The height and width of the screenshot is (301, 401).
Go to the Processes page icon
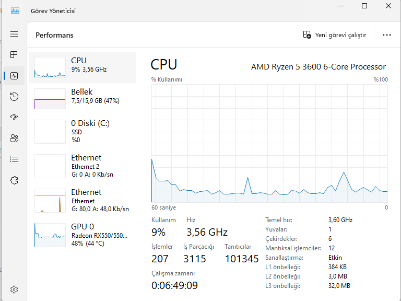point(14,55)
